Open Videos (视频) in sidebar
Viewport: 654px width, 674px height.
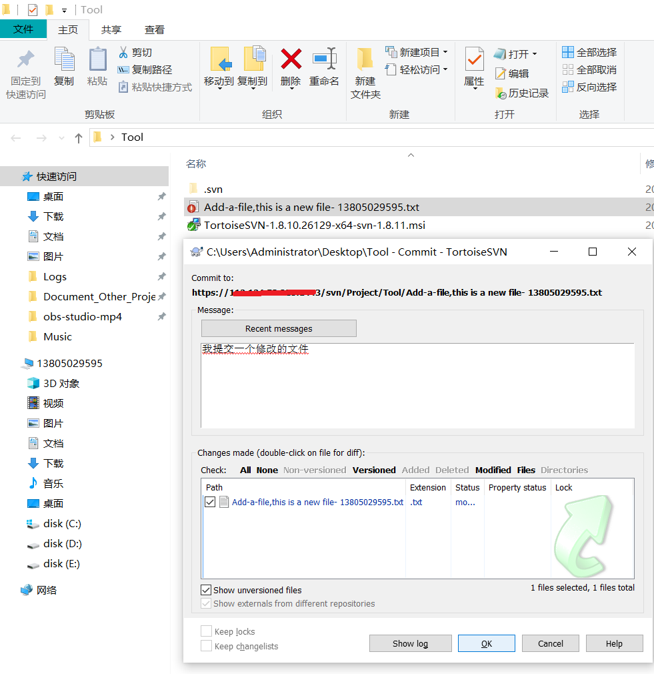coord(53,403)
